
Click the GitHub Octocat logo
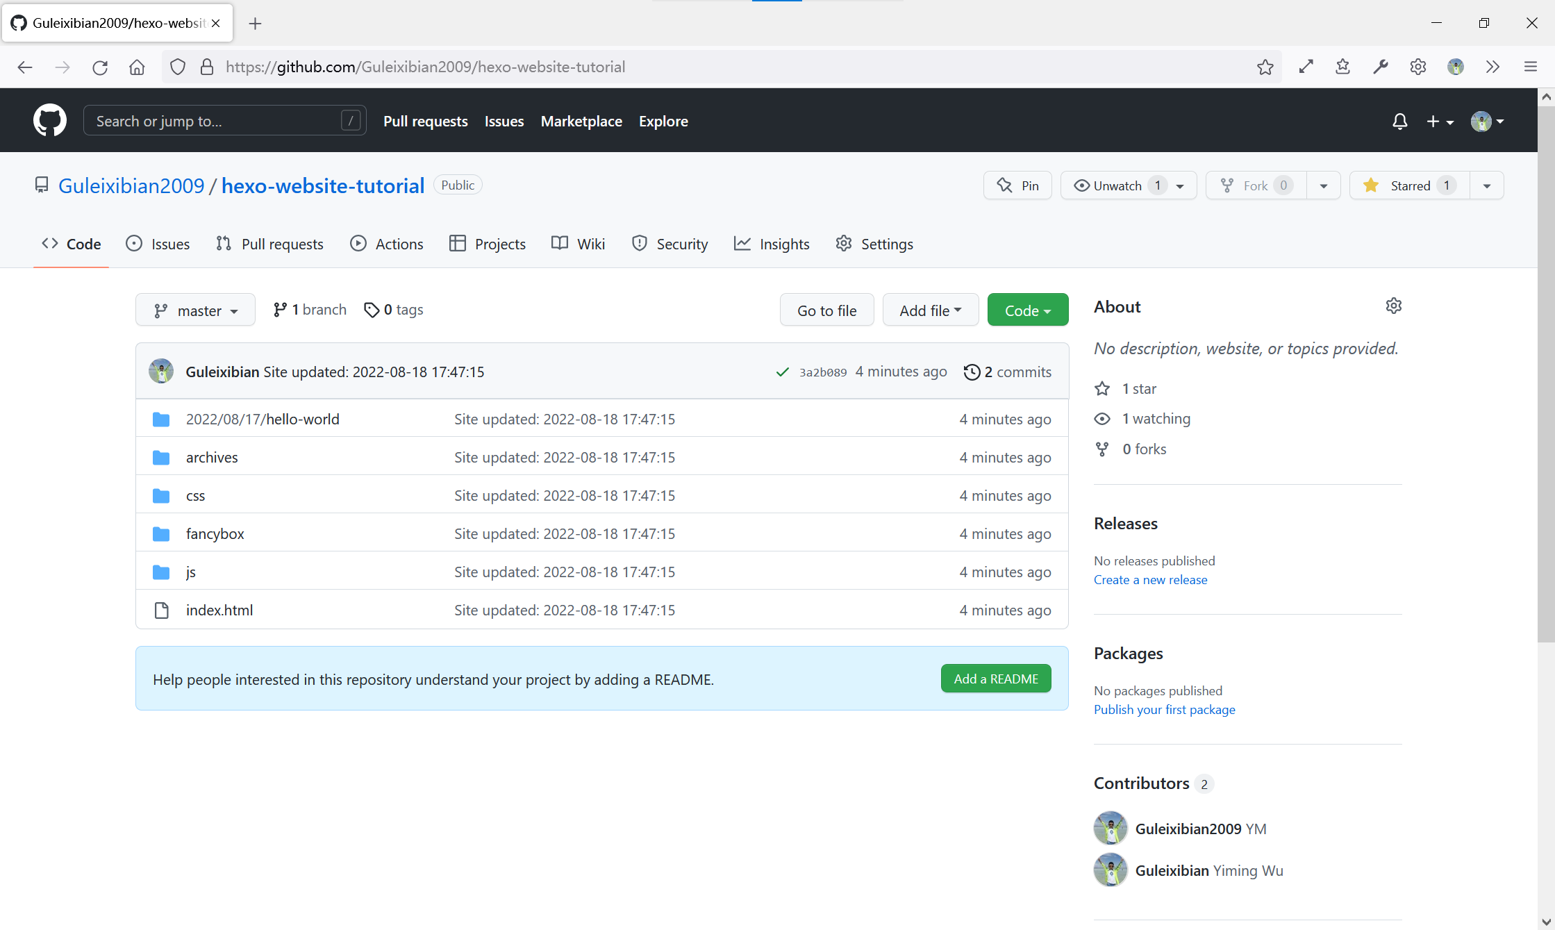(50, 121)
